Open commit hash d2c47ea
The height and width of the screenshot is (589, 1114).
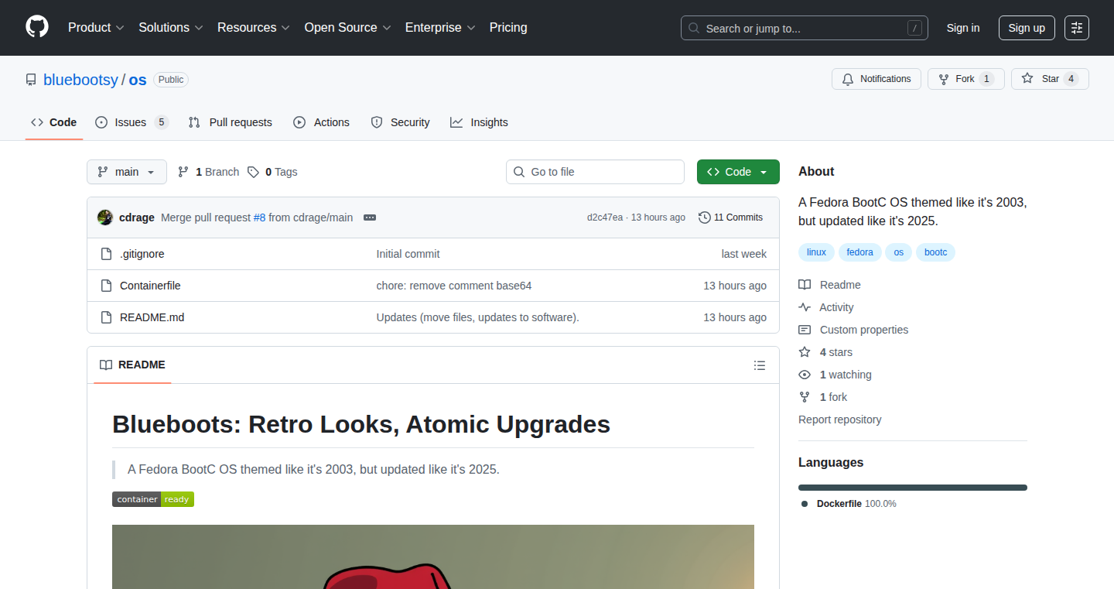[x=605, y=217]
